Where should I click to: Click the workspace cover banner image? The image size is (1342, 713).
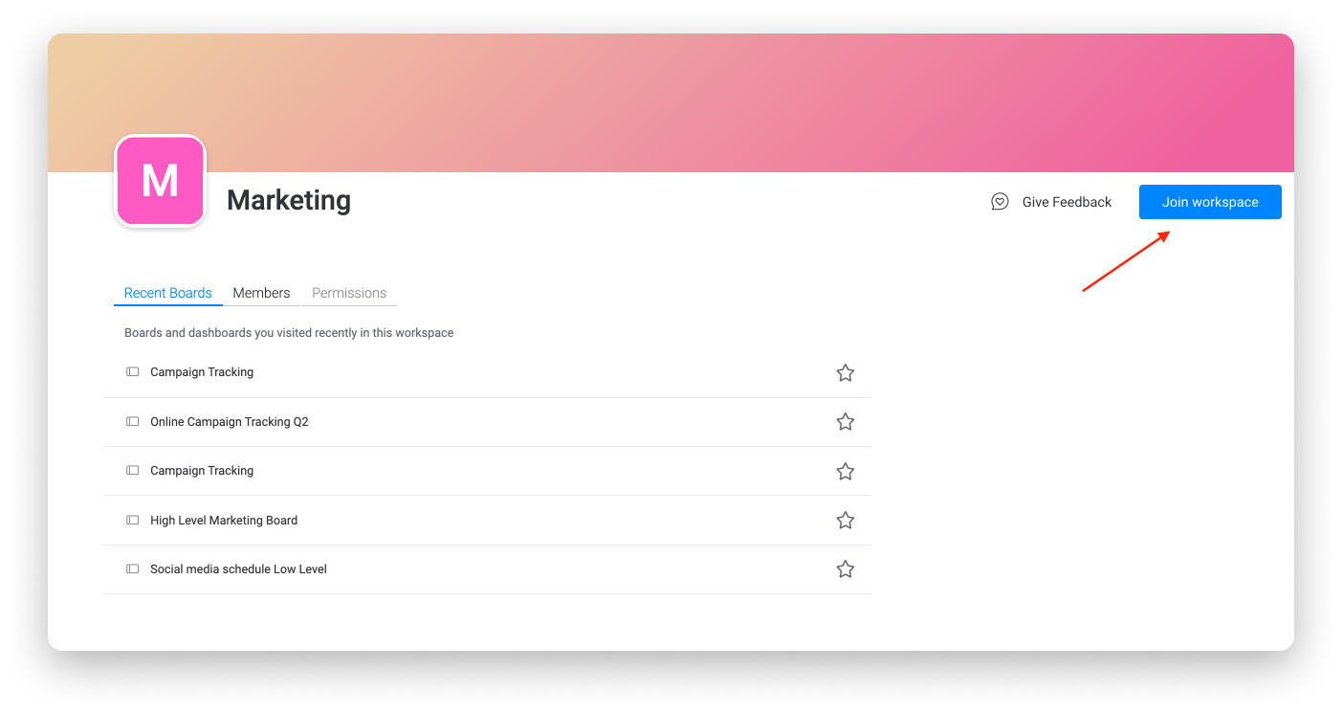(x=671, y=102)
